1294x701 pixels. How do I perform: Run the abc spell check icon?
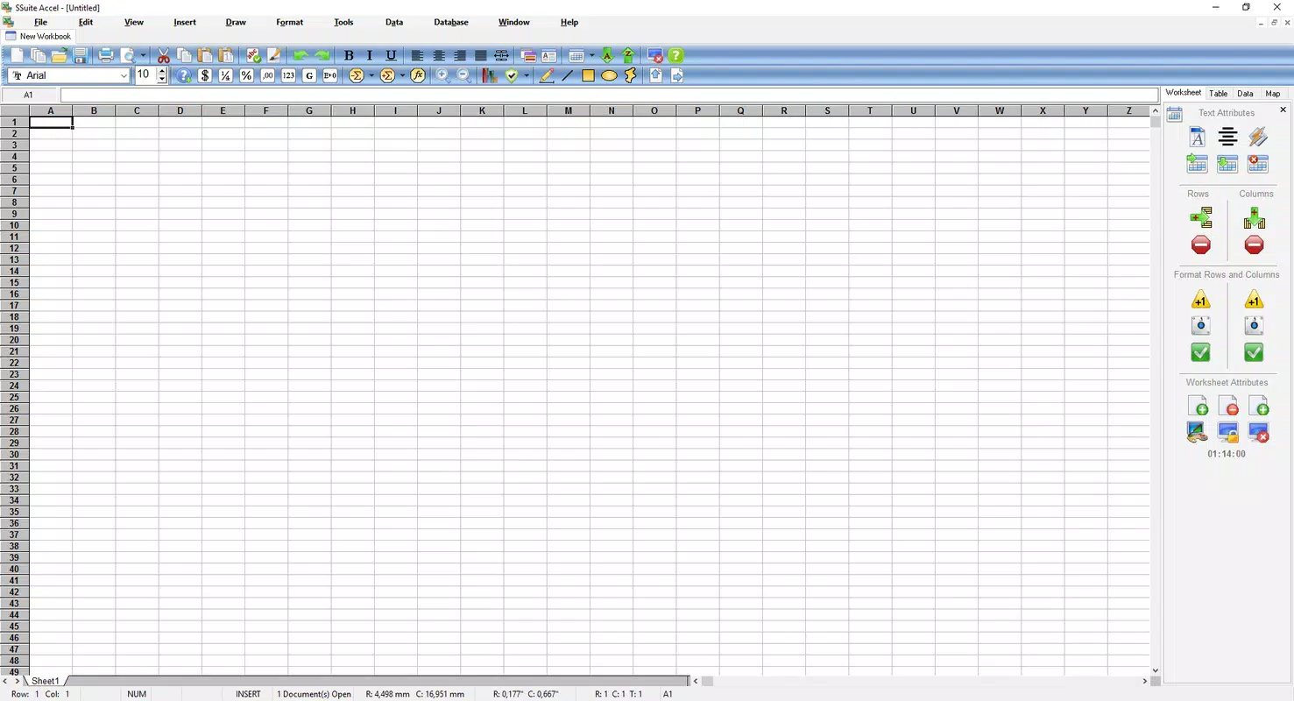(253, 55)
